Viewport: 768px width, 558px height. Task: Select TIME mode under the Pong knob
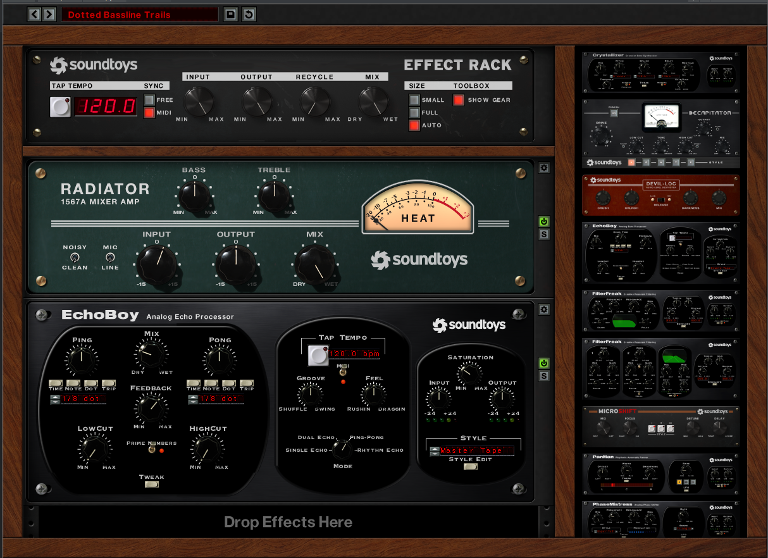[194, 383]
